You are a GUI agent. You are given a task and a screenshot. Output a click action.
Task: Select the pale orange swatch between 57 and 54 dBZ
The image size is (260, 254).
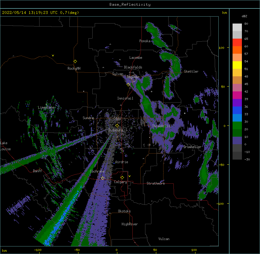tap(237, 58)
